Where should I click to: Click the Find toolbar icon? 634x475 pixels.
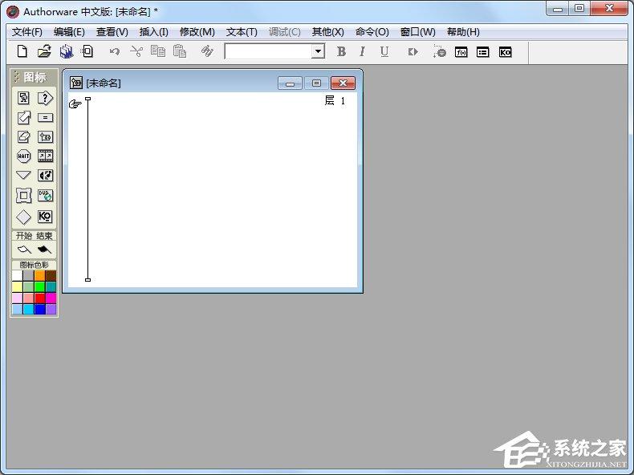(x=207, y=51)
